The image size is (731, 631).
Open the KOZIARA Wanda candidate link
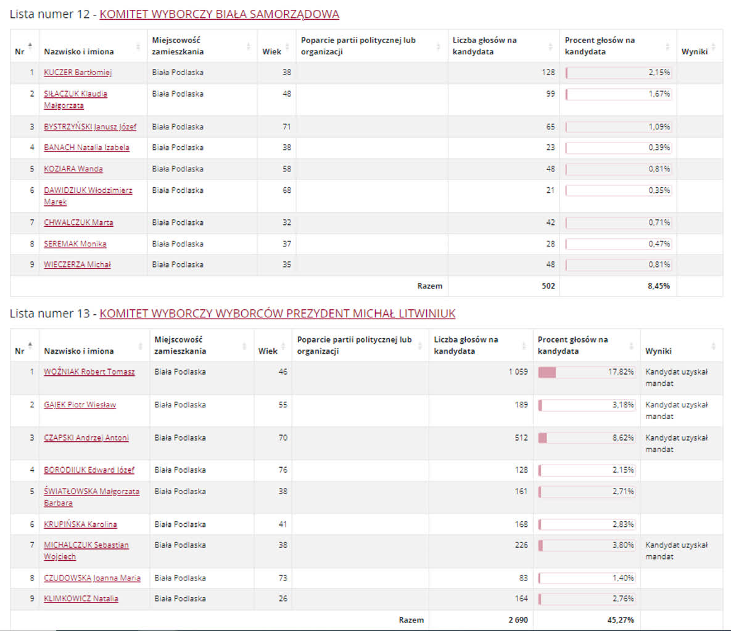coord(73,169)
